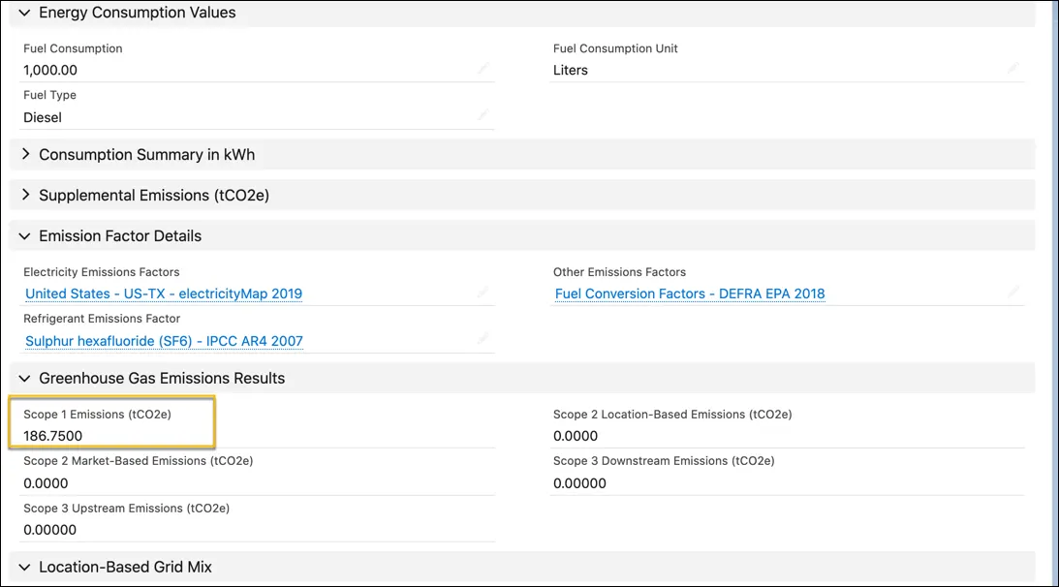Viewport: 1059px width, 587px height.
Task: Click the edit pencil for Fuel Consumption
Action: click(x=483, y=68)
